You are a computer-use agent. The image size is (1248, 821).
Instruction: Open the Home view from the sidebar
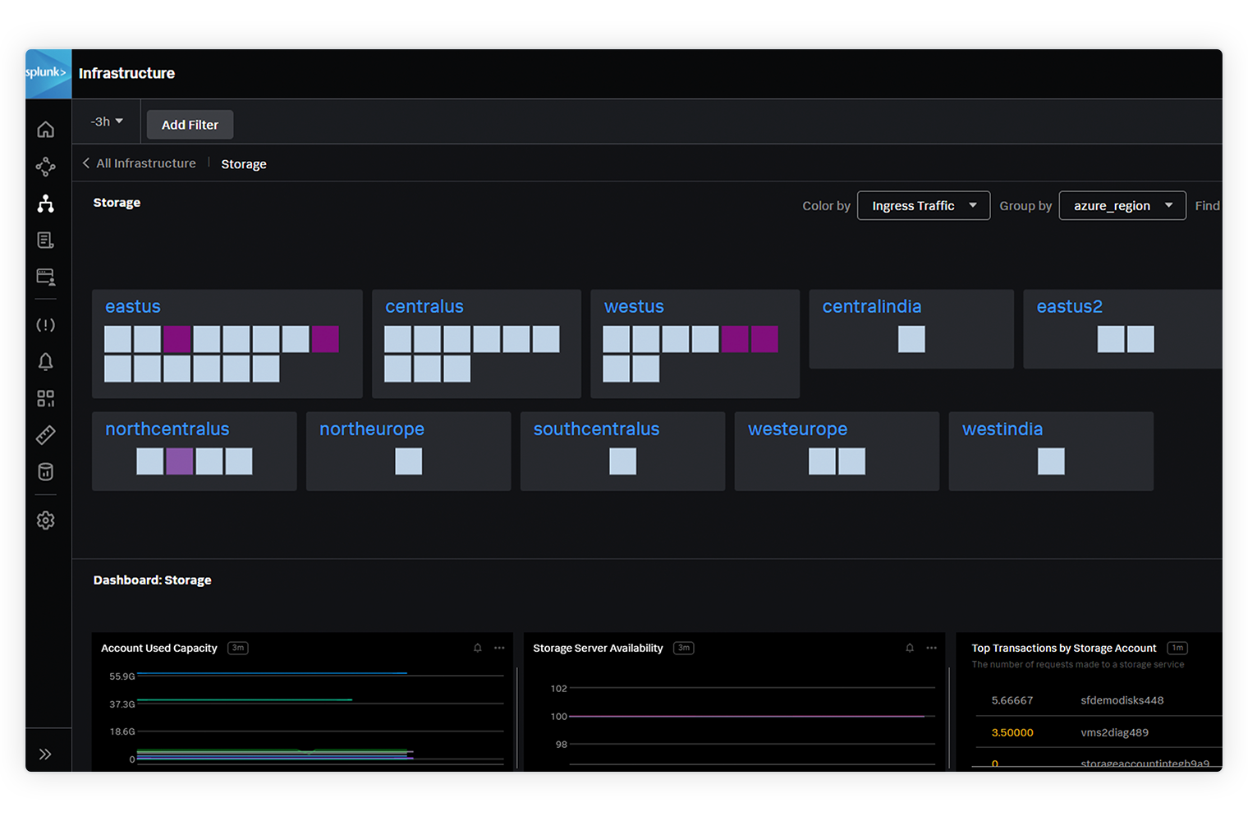point(46,129)
